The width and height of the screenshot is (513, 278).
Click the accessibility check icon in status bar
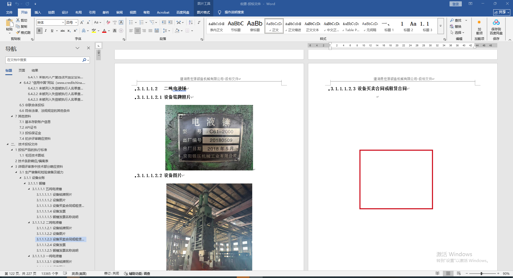126,273
